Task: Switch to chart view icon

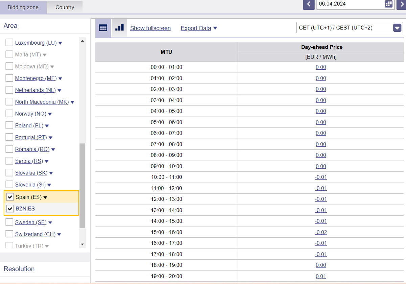Action: [x=119, y=28]
